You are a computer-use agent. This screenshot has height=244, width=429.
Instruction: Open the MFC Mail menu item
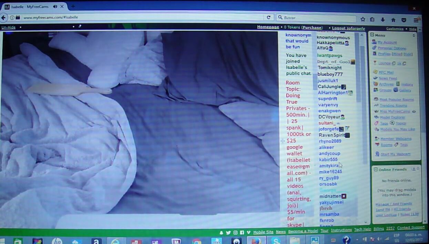tap(386, 72)
